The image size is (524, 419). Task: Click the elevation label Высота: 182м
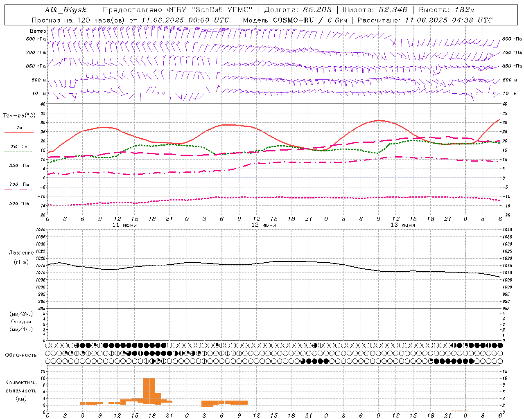click(x=447, y=10)
